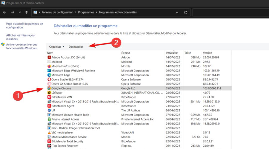The height and width of the screenshot is (149, 269).
Task: Select the Mozilla Firefox (x64 fr) entry
Action: [65, 66]
